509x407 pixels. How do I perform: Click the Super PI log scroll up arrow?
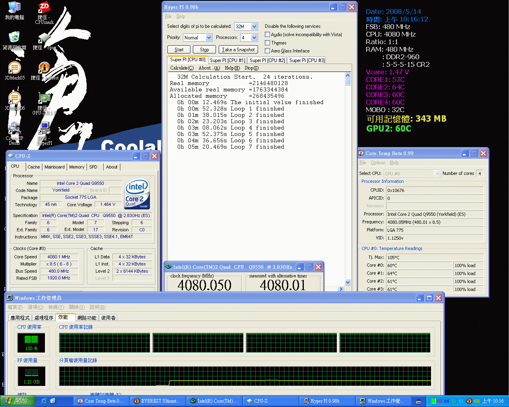tap(348, 75)
